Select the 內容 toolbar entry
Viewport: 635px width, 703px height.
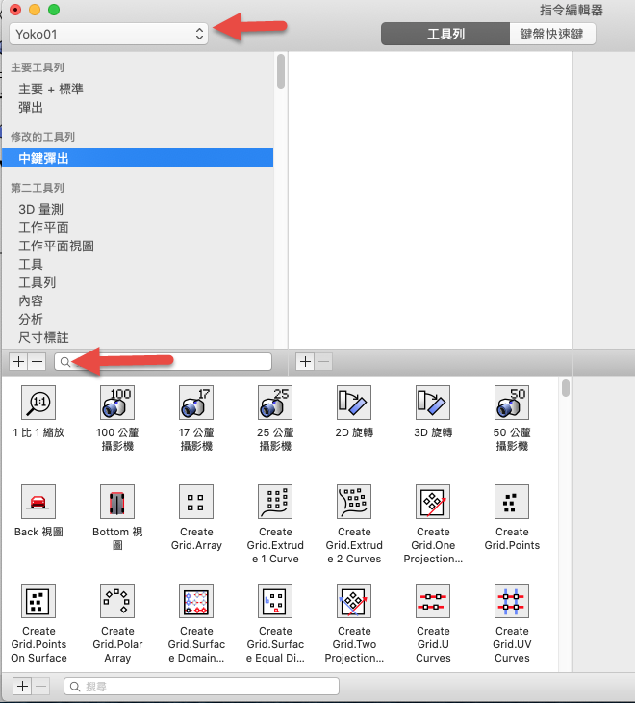tap(31, 300)
